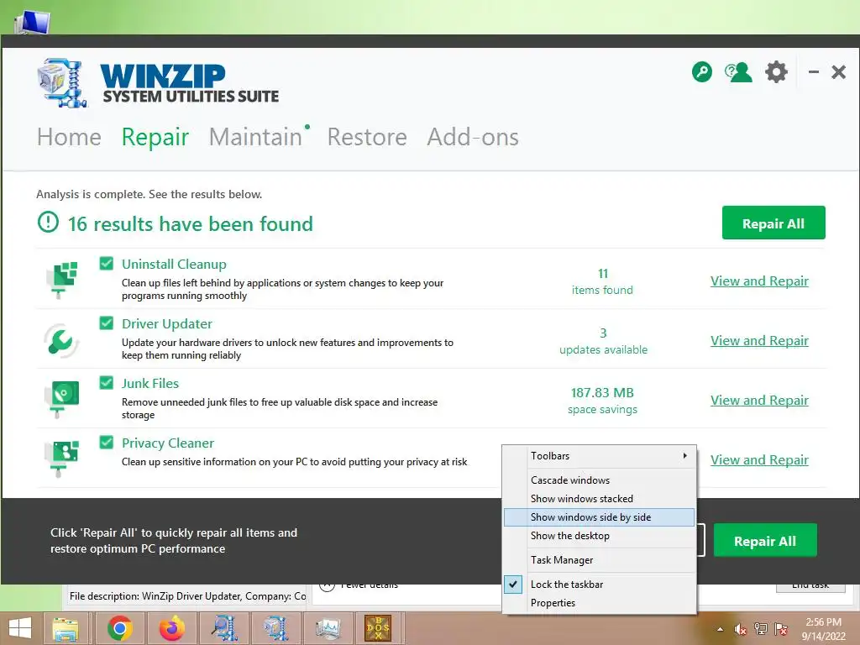Click the Action Center flag tray icon
This screenshot has width=860, height=645.
coord(781,629)
